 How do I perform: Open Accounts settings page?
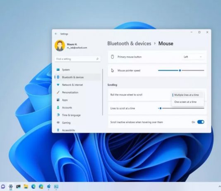click(x=77, y=107)
